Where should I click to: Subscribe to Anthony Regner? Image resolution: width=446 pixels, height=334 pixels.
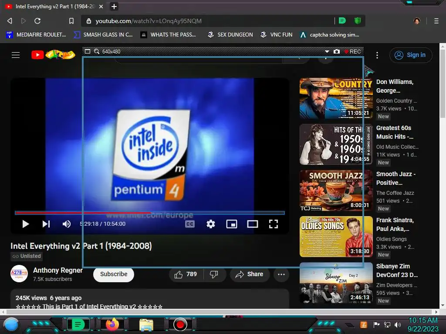coord(114,274)
